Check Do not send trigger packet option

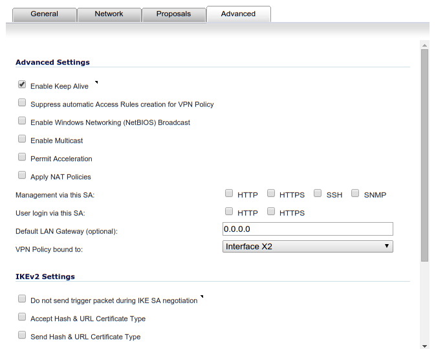click(x=22, y=299)
